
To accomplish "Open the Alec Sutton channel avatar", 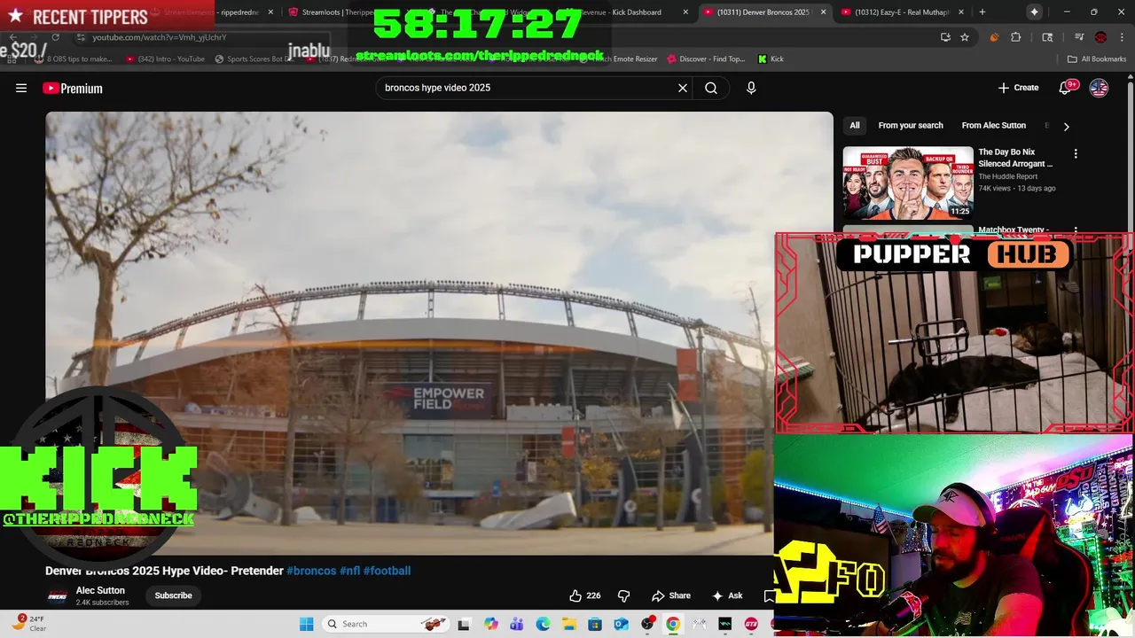I will pyautogui.click(x=57, y=595).
